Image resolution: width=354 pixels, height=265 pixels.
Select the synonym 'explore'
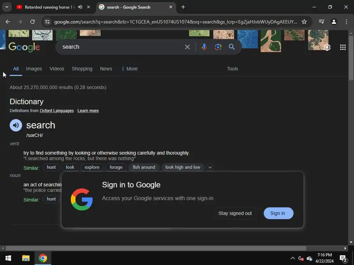[x=92, y=167]
